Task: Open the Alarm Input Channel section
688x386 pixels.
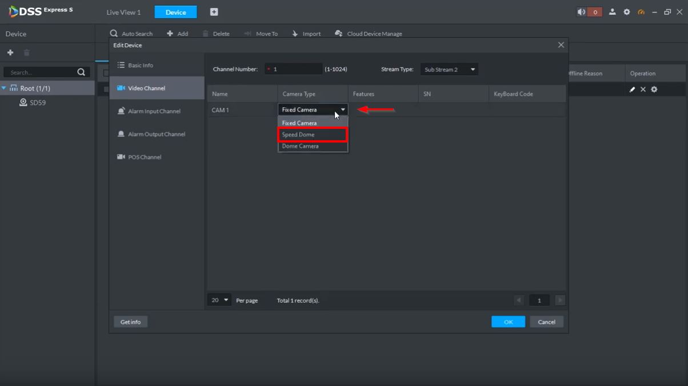Action: (x=154, y=111)
